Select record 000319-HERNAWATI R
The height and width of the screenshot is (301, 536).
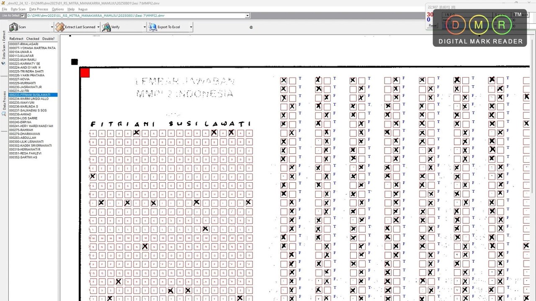33,149
